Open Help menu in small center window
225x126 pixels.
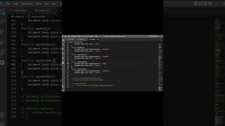pos(96,36)
